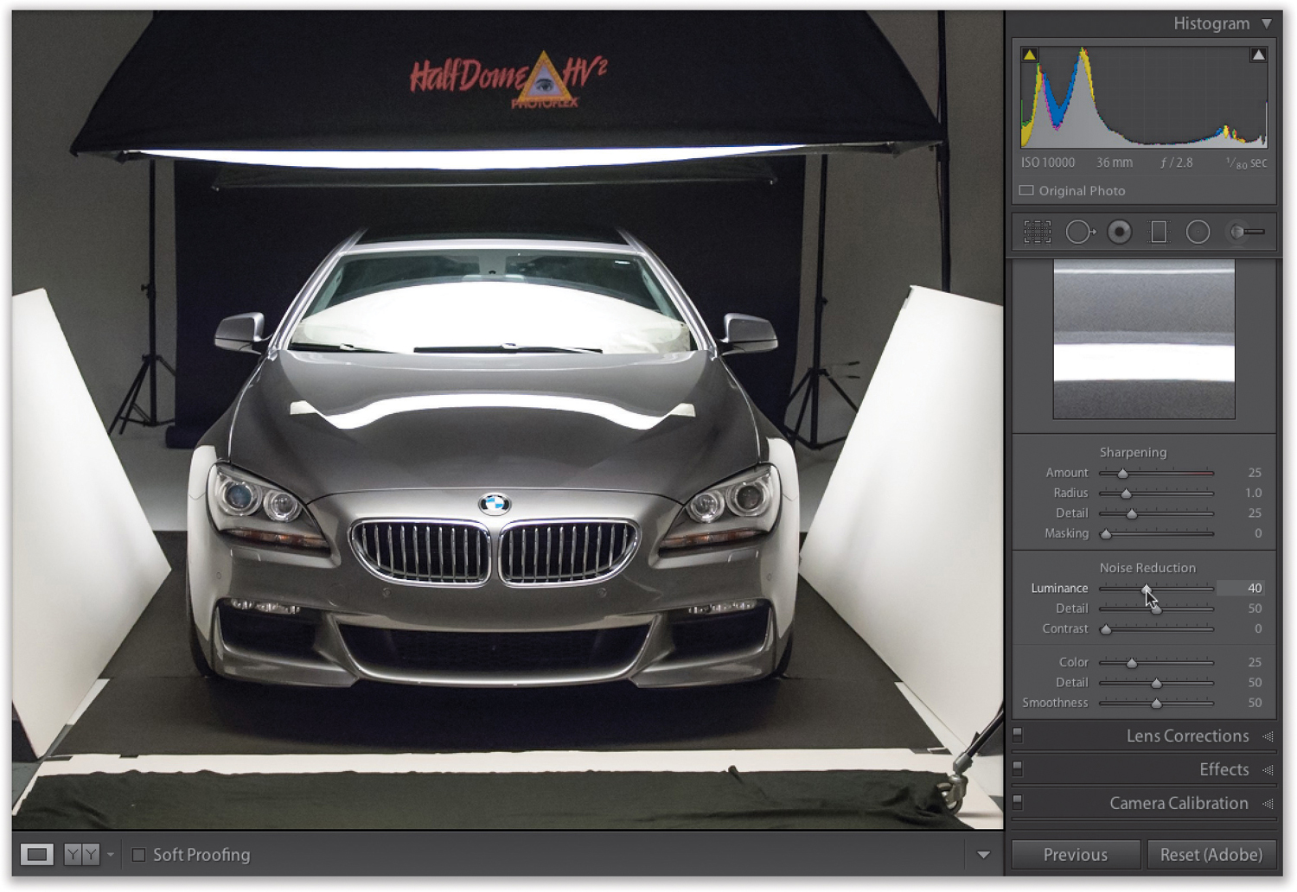Click the Luminance value field 40
The height and width of the screenshot is (892, 1297).
1242,588
